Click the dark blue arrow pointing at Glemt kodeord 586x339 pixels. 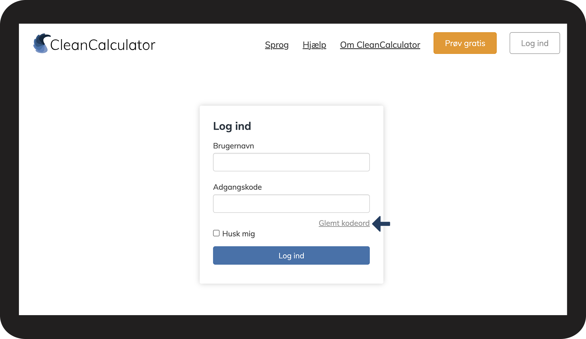click(381, 224)
